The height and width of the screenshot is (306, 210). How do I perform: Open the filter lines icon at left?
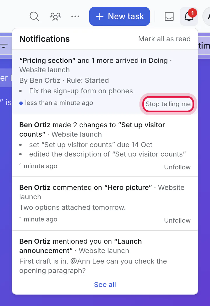tap(4, 46)
